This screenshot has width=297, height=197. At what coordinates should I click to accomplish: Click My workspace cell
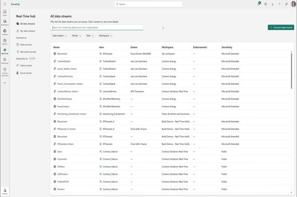point(168,54)
